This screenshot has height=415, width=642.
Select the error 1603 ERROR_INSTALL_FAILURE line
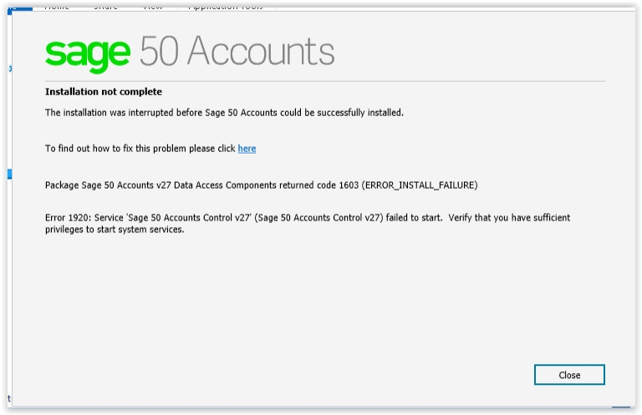point(261,185)
